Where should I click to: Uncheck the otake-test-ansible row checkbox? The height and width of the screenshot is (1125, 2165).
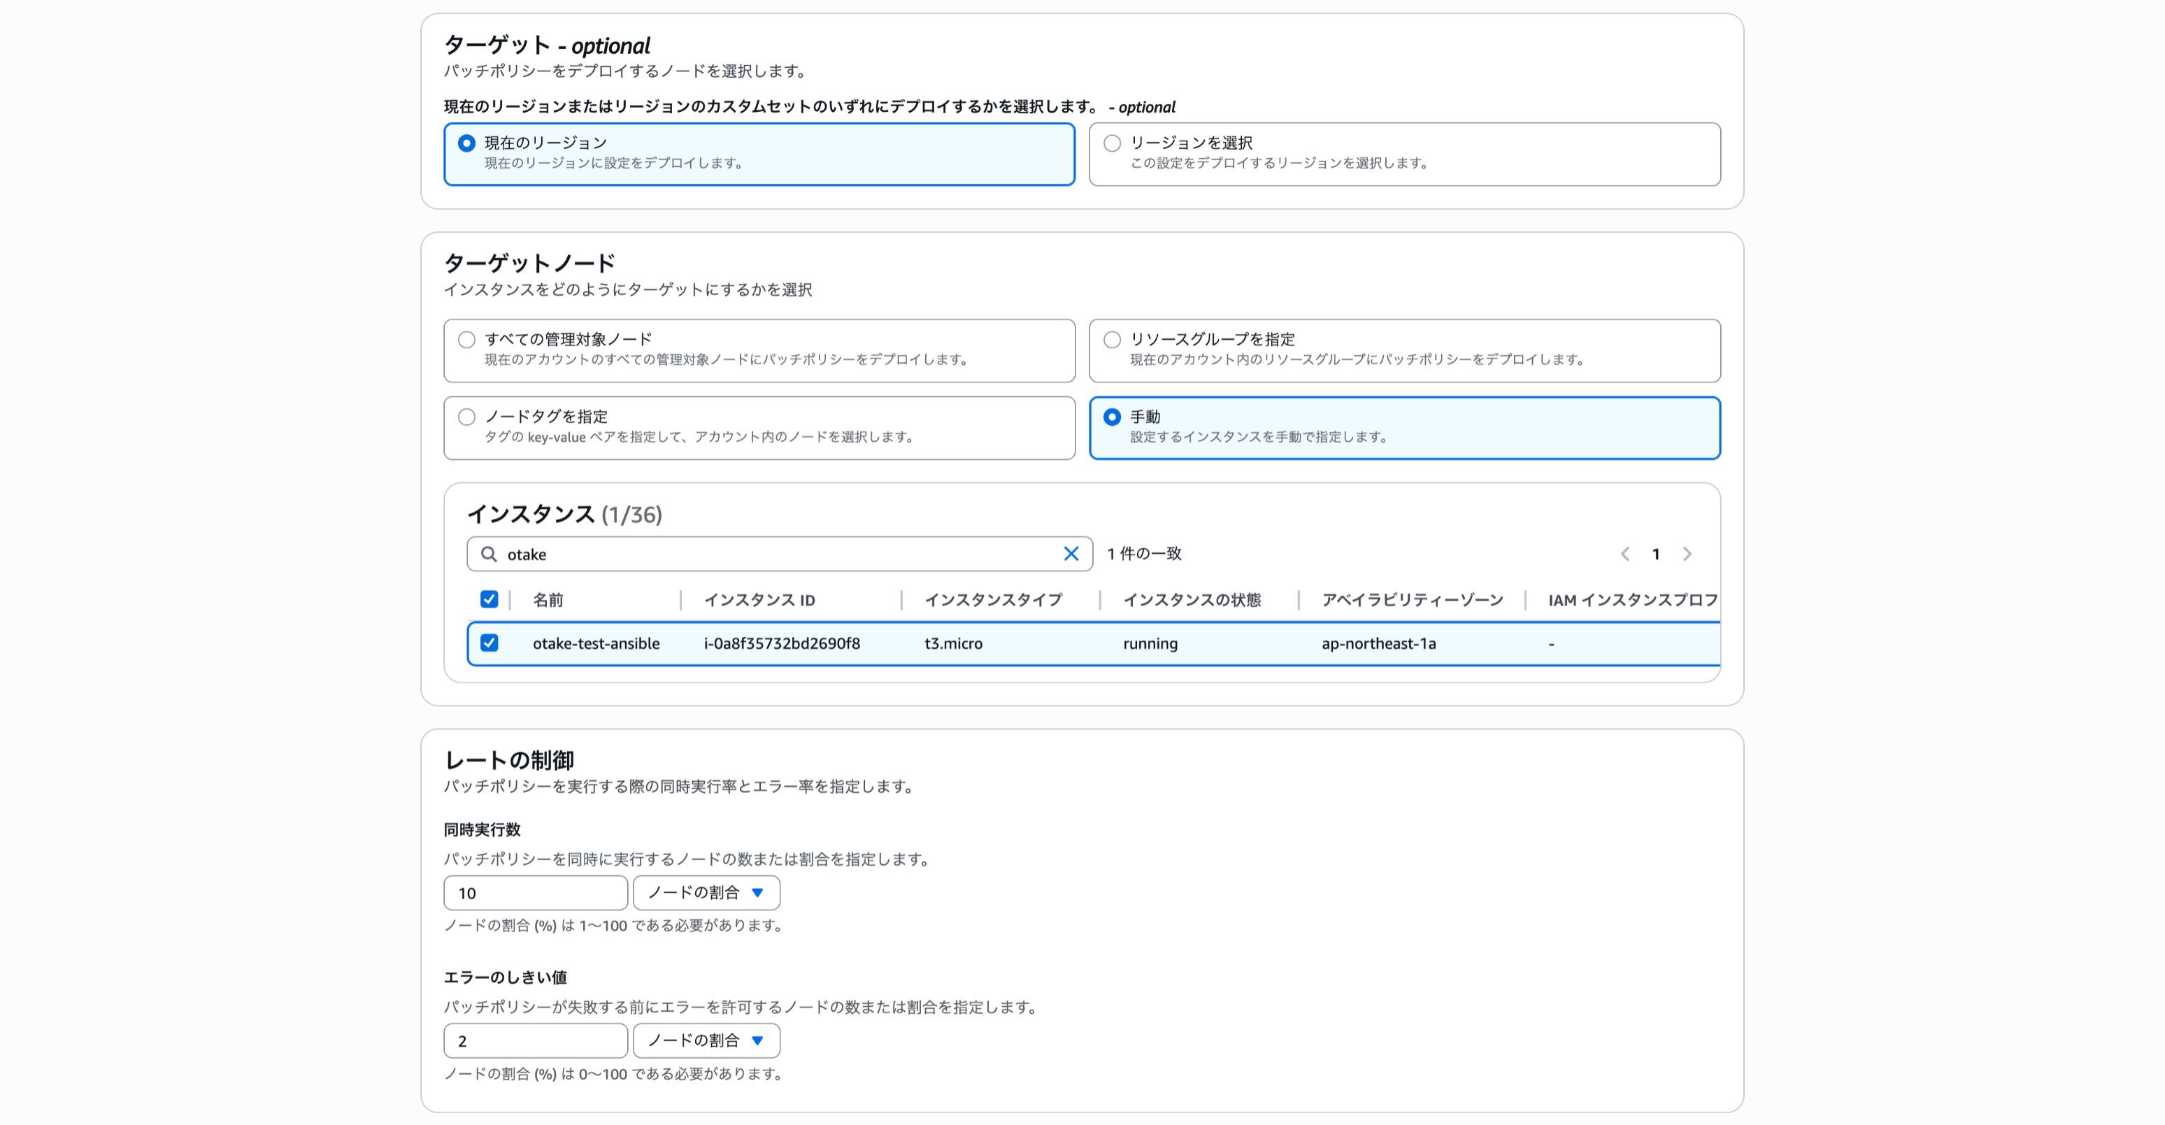pyautogui.click(x=489, y=643)
